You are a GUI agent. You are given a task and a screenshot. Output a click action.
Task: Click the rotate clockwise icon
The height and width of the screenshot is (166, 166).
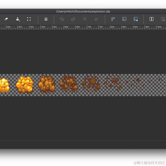click(73, 19)
